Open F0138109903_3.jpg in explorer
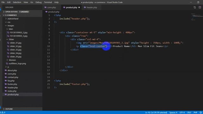The image size is (203, 114). pyautogui.click(x=19, y=36)
